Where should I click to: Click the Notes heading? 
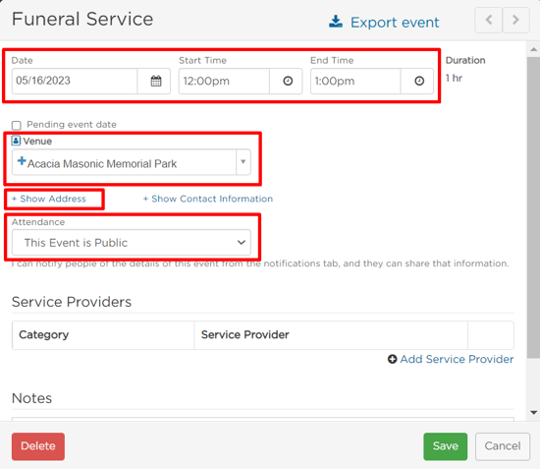pyautogui.click(x=31, y=398)
